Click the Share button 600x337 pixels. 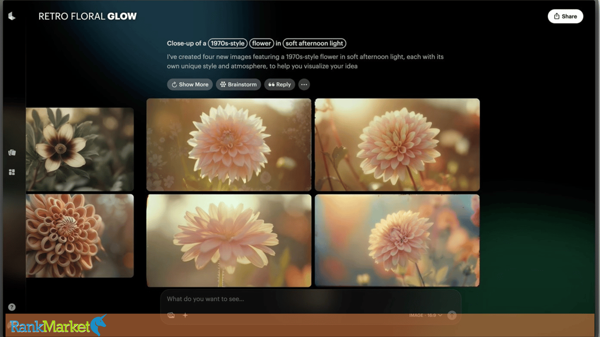point(565,16)
